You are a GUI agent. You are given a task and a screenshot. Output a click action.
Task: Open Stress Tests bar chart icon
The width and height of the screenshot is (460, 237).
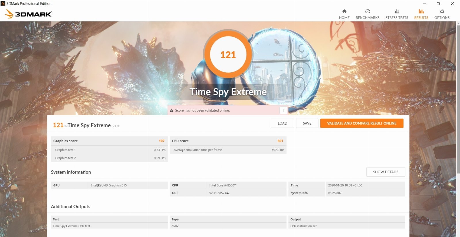397,11
